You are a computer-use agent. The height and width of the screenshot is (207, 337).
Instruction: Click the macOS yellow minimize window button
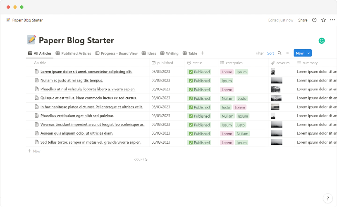pos(15,7)
